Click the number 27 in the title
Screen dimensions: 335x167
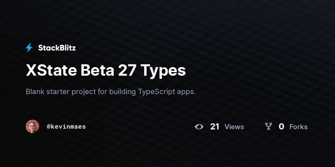point(128,70)
